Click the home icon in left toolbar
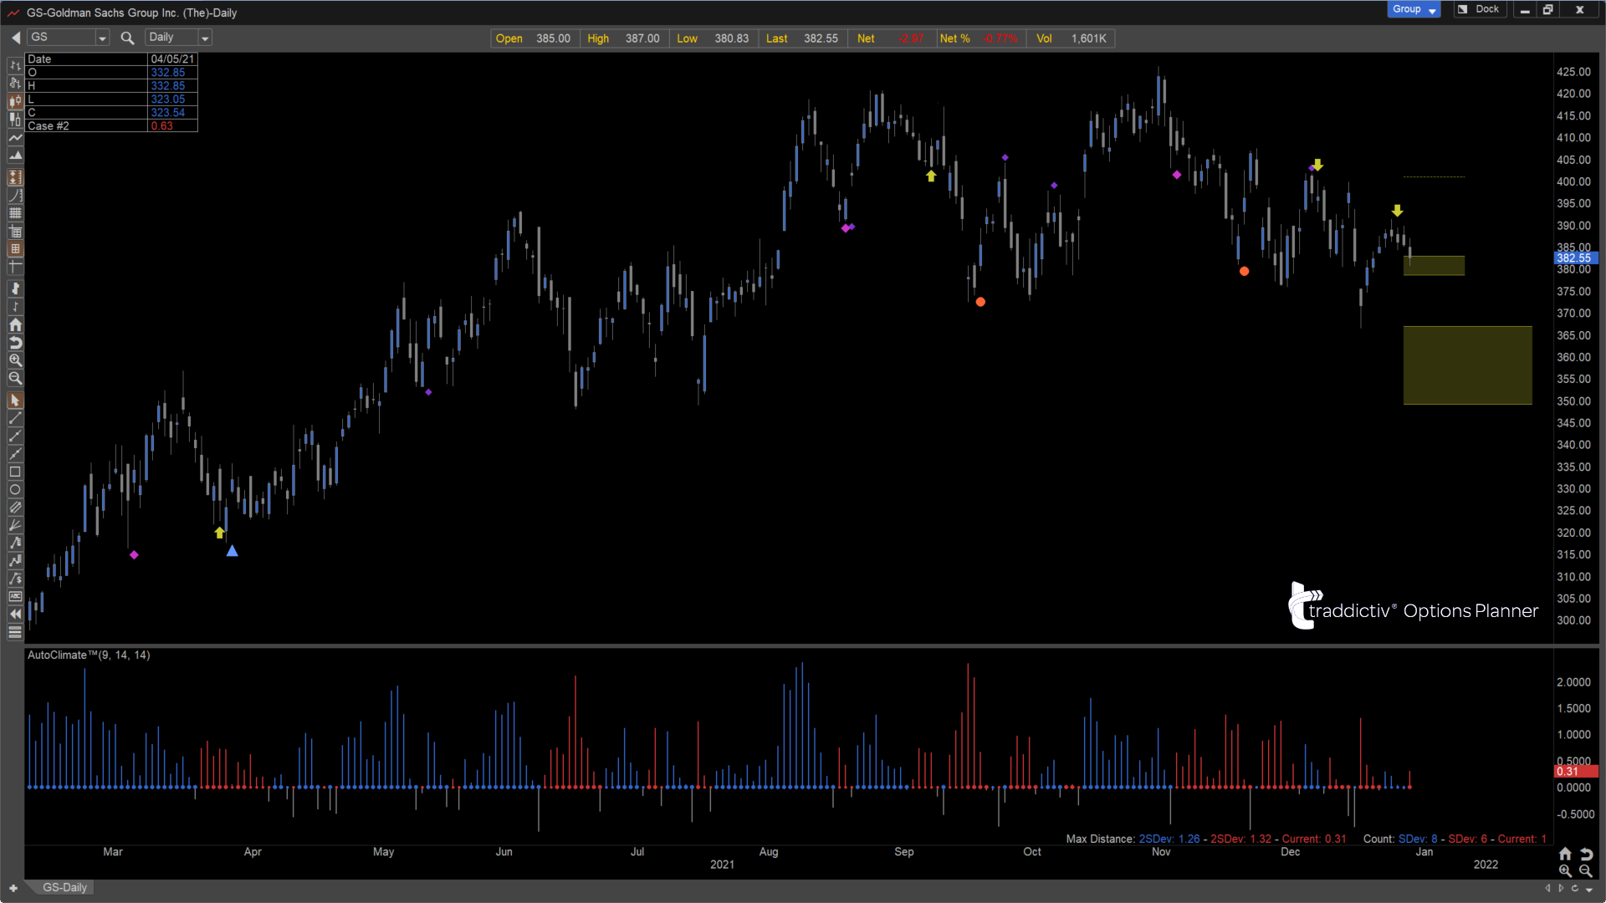Screen dimensions: 1606x903 pos(15,325)
